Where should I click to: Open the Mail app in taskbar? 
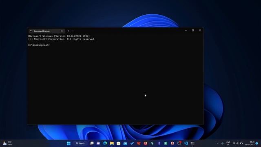[x=125, y=143]
